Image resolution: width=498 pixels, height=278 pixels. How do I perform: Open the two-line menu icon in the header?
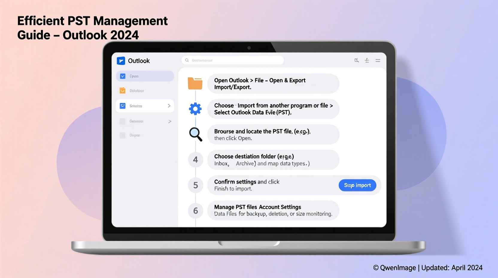point(378,60)
